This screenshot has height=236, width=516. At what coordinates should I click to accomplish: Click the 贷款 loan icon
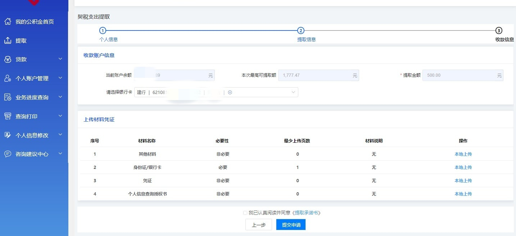(8, 60)
